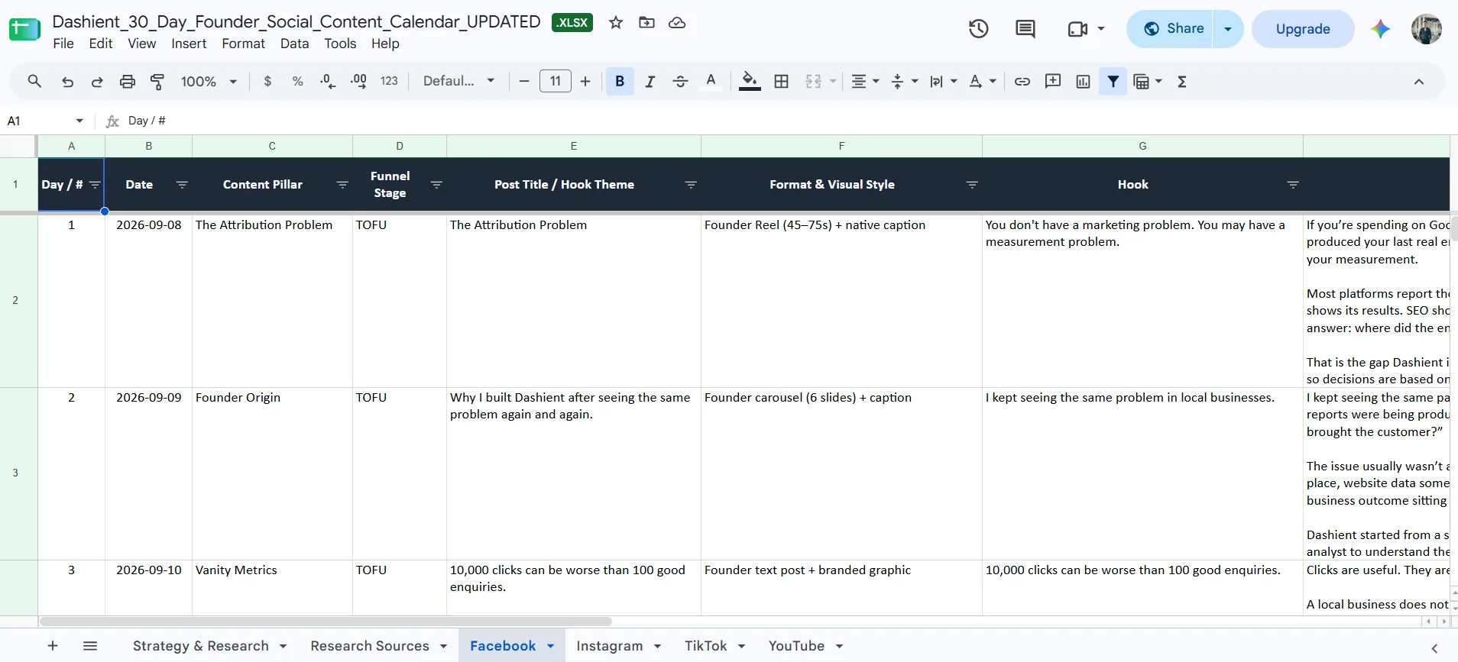Format as currency with dollar icon

267,81
